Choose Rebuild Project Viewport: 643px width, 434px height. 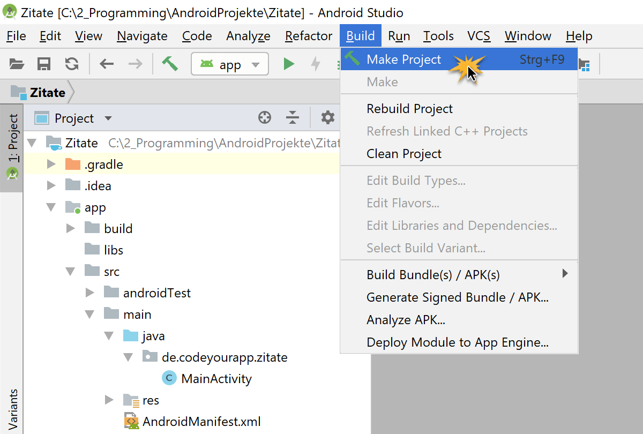pyautogui.click(x=459, y=109)
